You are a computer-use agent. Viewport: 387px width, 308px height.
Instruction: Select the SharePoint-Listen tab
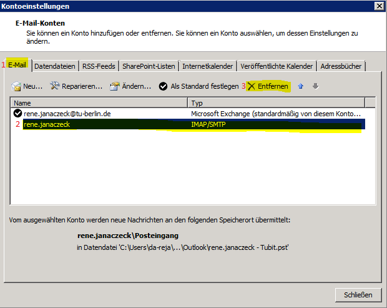[x=149, y=66]
